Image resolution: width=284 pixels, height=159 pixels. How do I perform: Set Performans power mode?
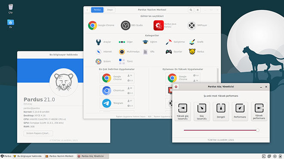click(x=240, y=111)
